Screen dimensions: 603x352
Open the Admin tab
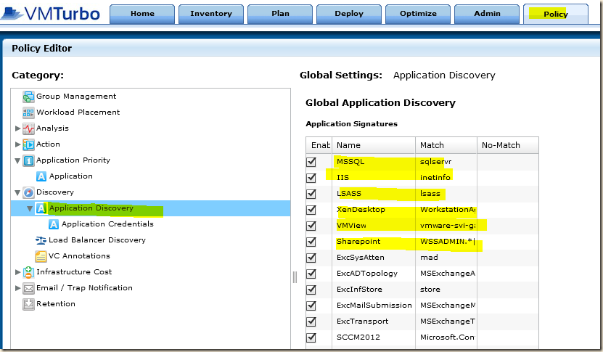click(x=487, y=14)
